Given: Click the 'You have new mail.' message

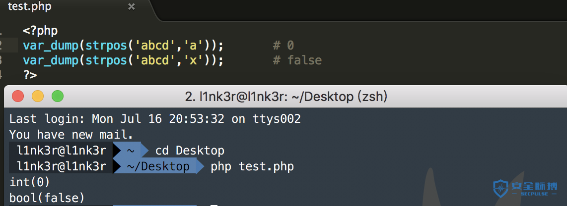Looking at the screenshot, I should pos(71,135).
